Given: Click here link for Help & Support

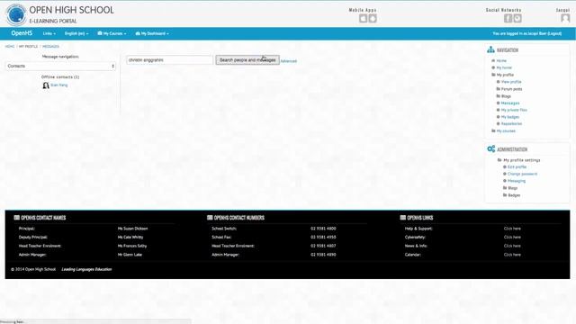Looking at the screenshot, I should pyautogui.click(x=512, y=229).
